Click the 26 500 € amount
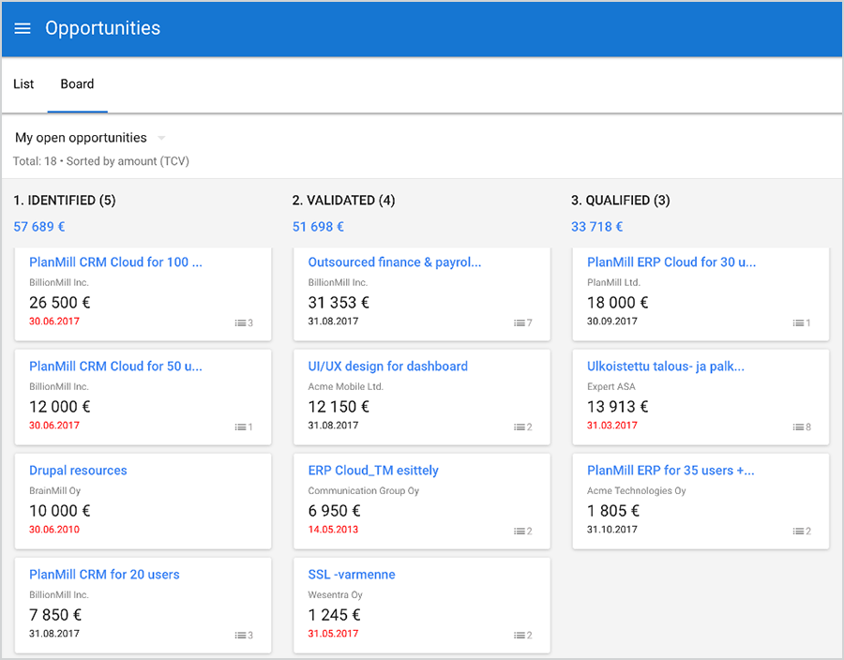The width and height of the screenshot is (844, 660). tap(60, 302)
